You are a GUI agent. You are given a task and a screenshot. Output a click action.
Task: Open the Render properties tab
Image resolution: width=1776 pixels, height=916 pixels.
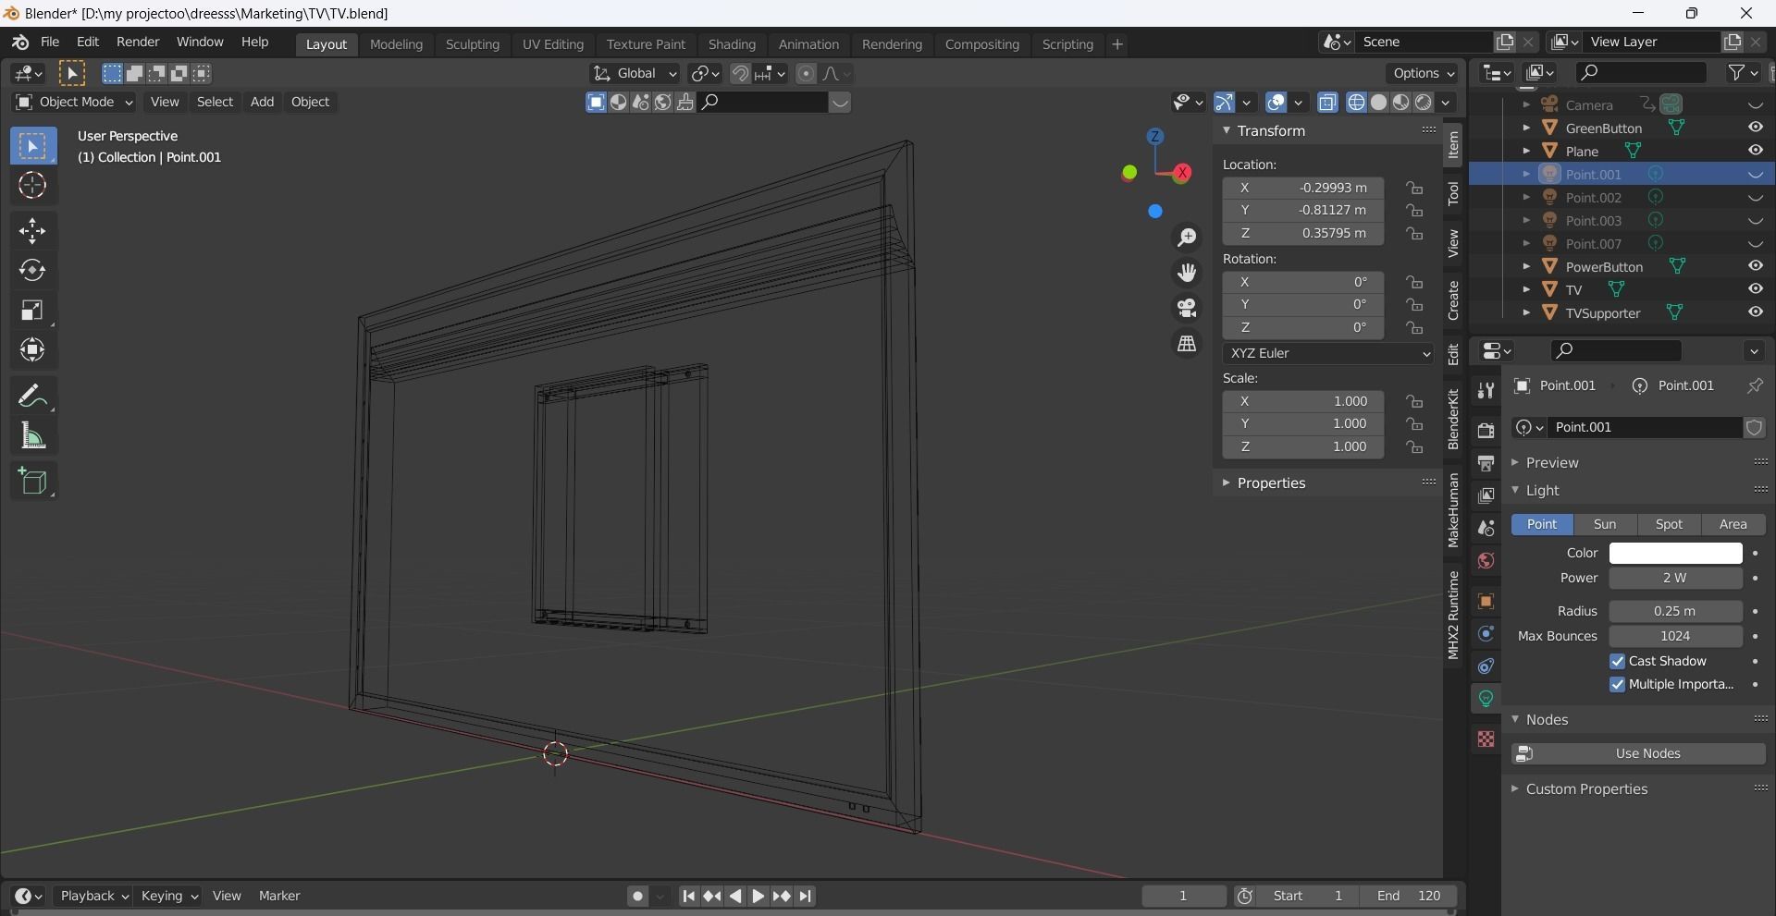pos(1486,431)
